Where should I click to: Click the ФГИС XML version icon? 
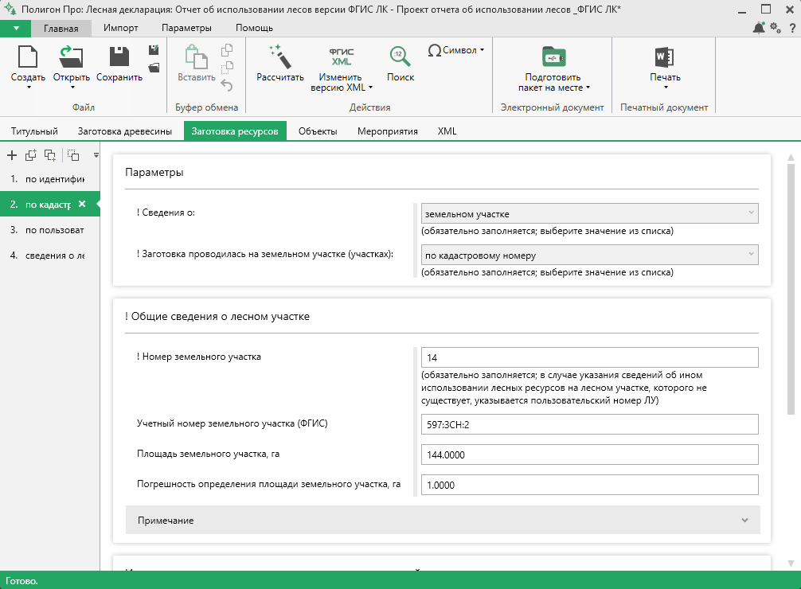coord(341,57)
